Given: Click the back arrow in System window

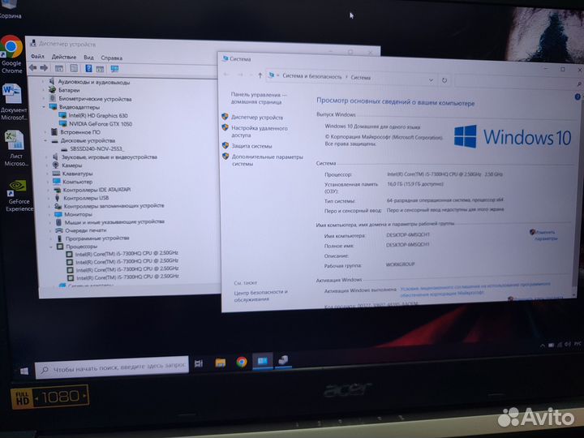Looking at the screenshot, I should click(x=226, y=75).
